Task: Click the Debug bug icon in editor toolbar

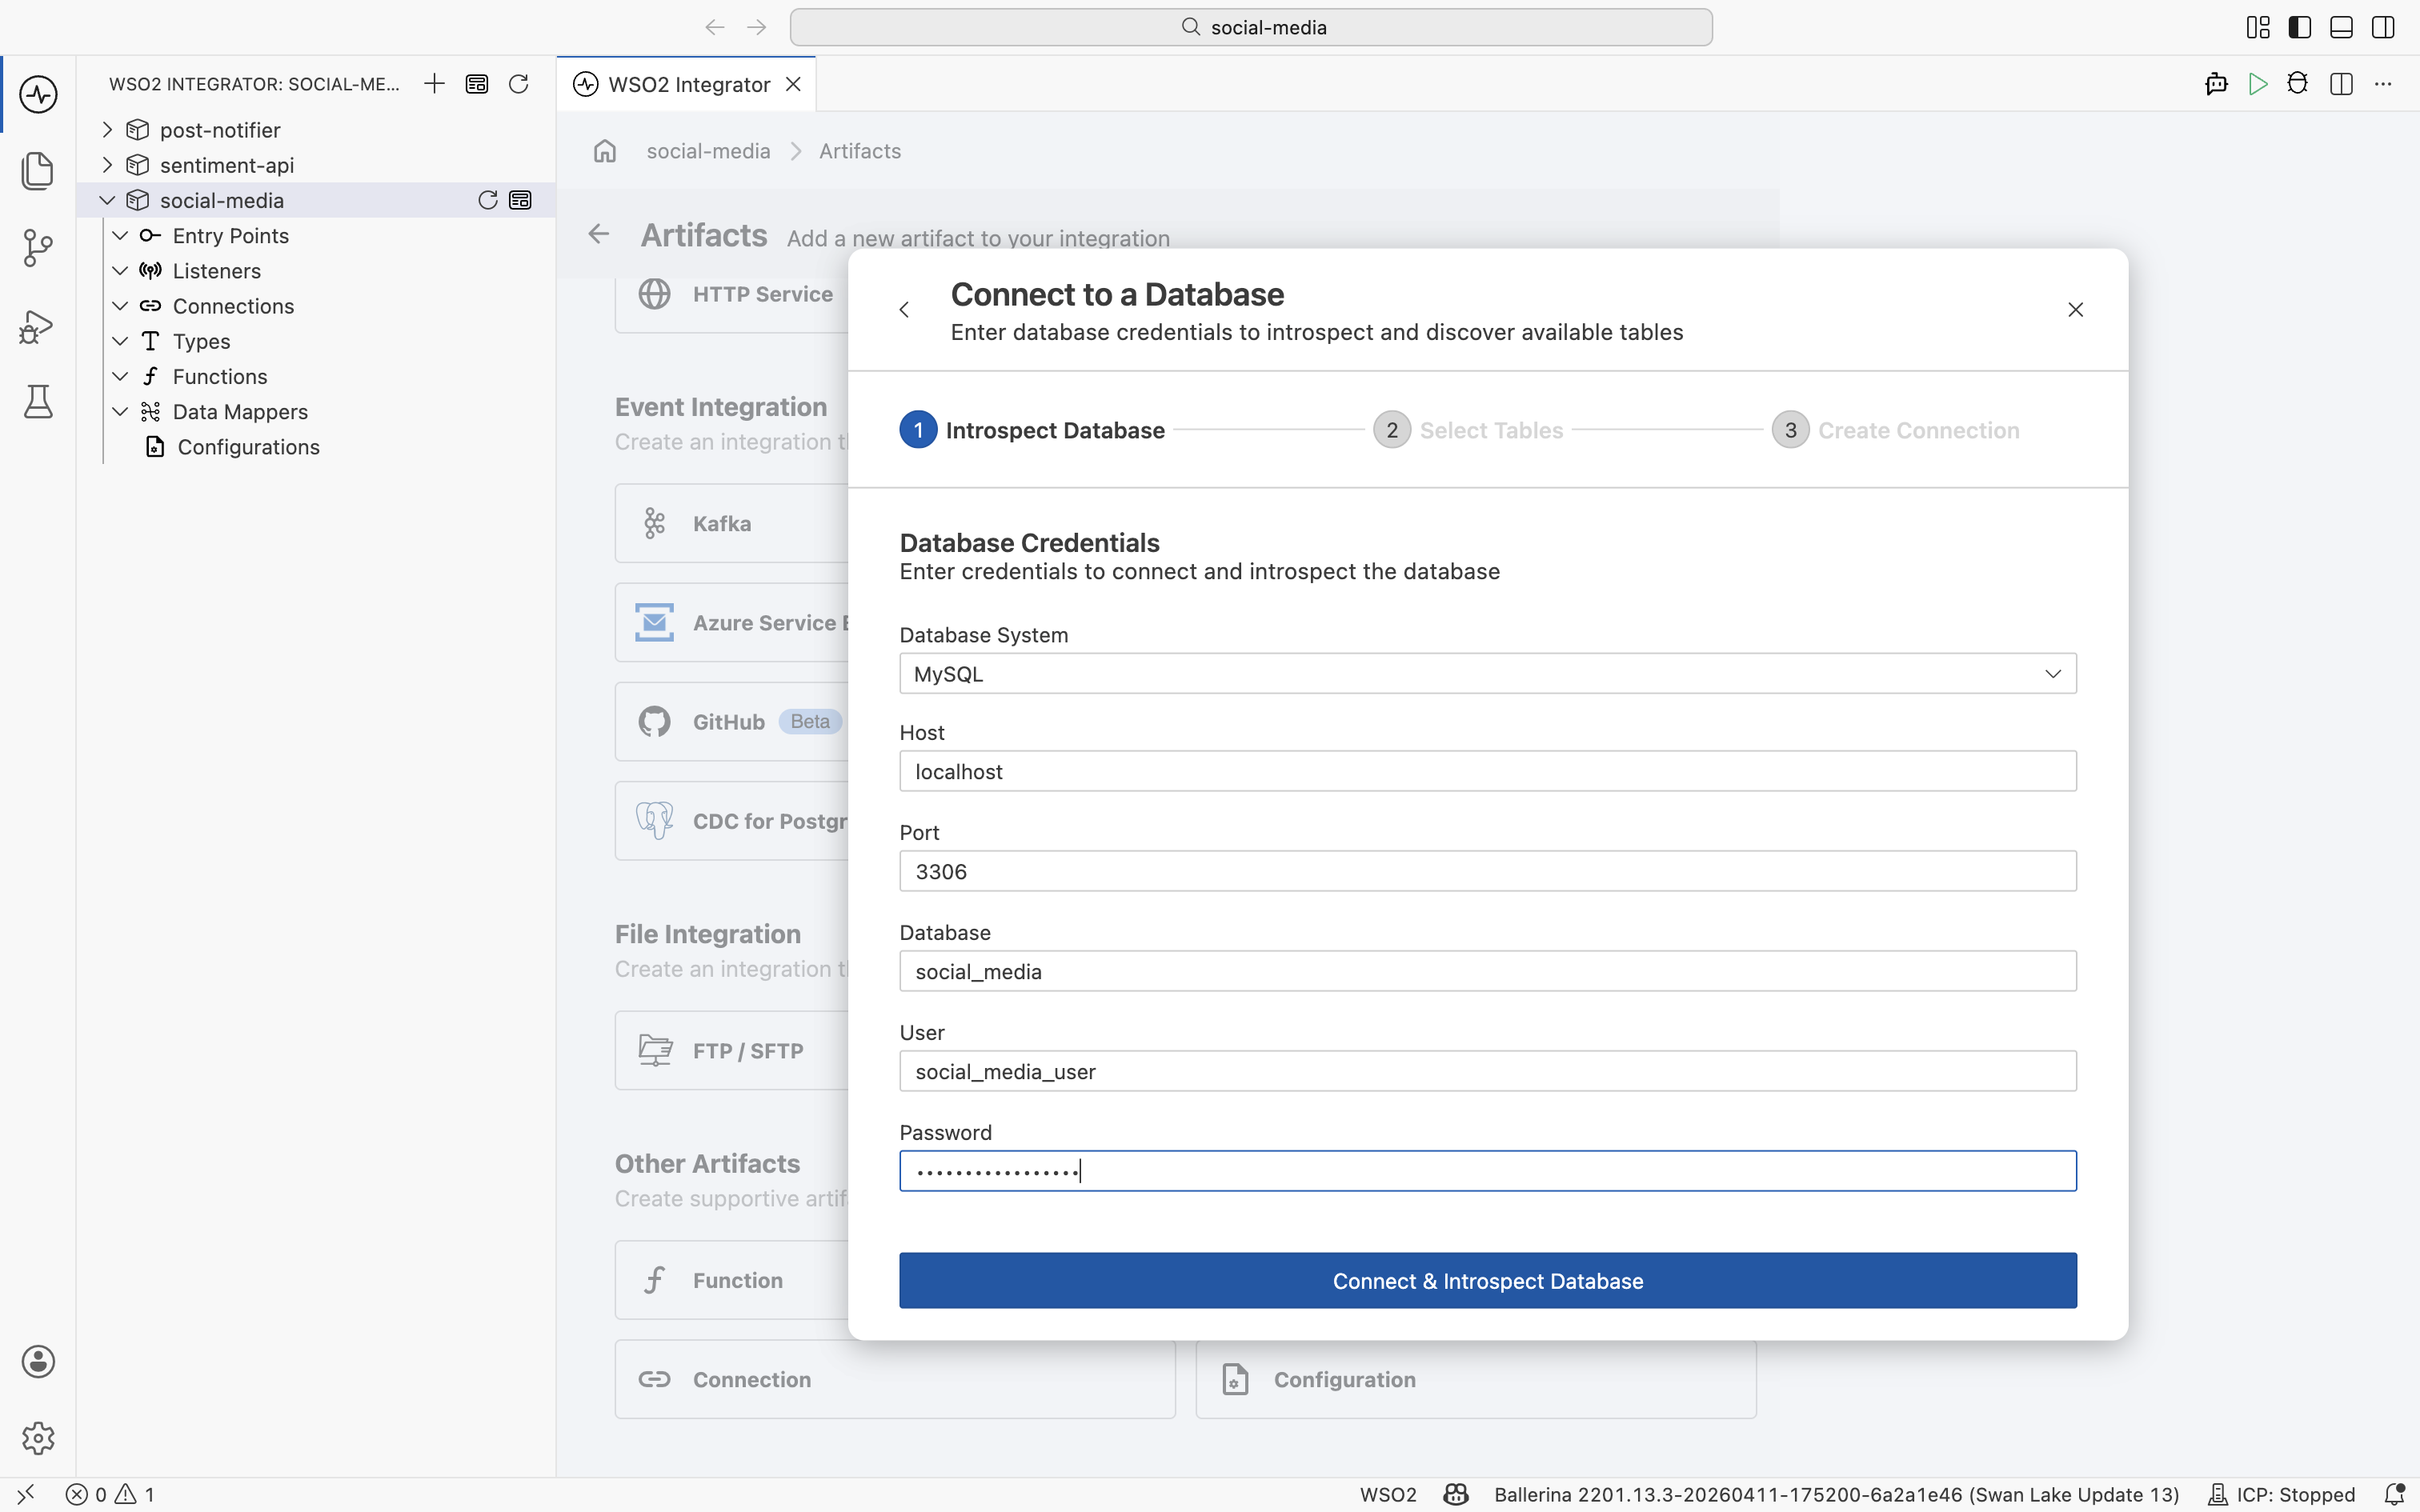Action: (x=2298, y=84)
